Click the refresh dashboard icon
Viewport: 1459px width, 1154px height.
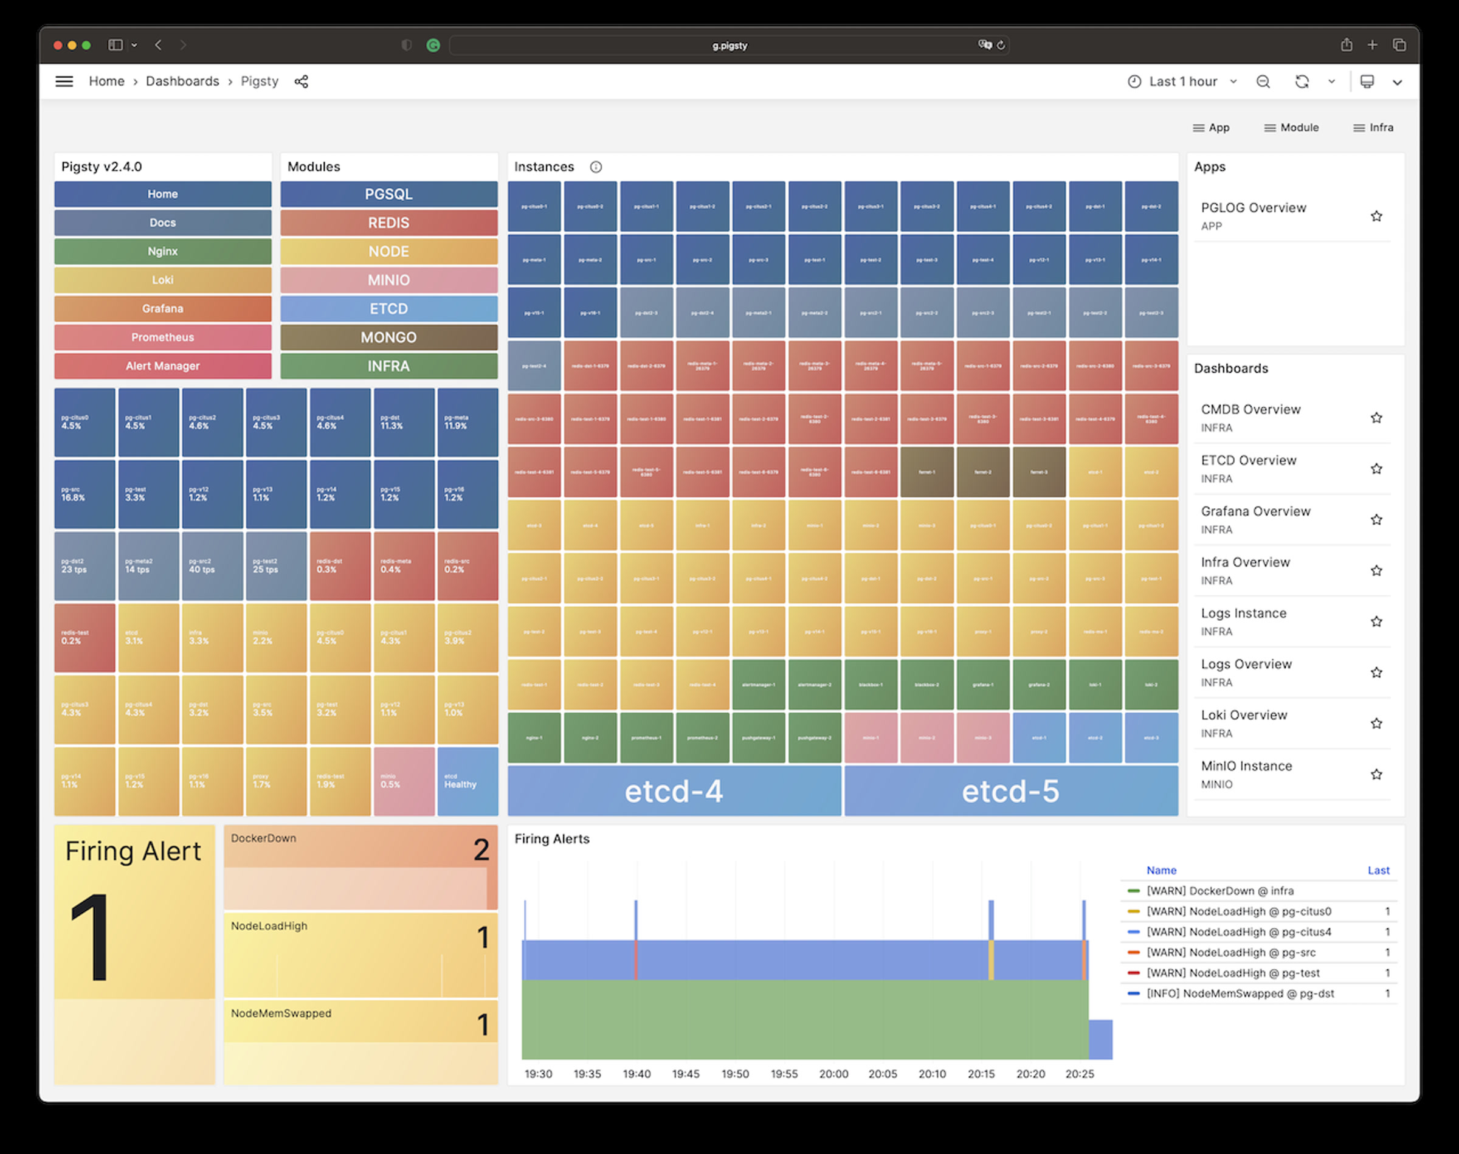pyautogui.click(x=1302, y=81)
